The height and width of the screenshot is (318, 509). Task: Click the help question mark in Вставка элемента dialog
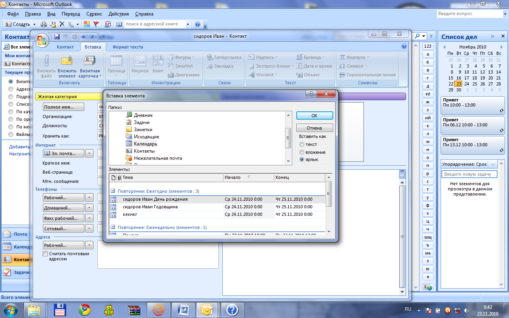pos(311,94)
